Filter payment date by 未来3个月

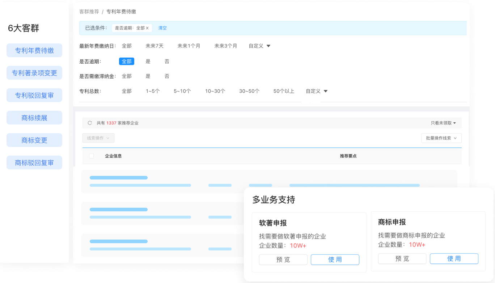click(x=226, y=46)
